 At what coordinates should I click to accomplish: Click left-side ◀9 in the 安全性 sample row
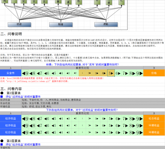pyautogui.click(x=25, y=73)
